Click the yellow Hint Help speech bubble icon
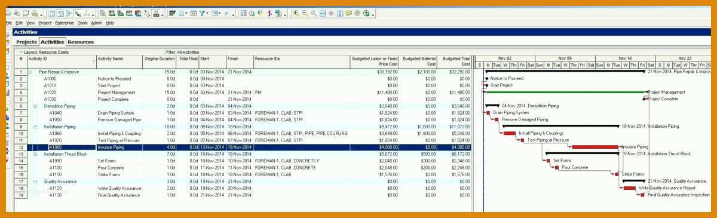717x218 pixels. coord(348,13)
